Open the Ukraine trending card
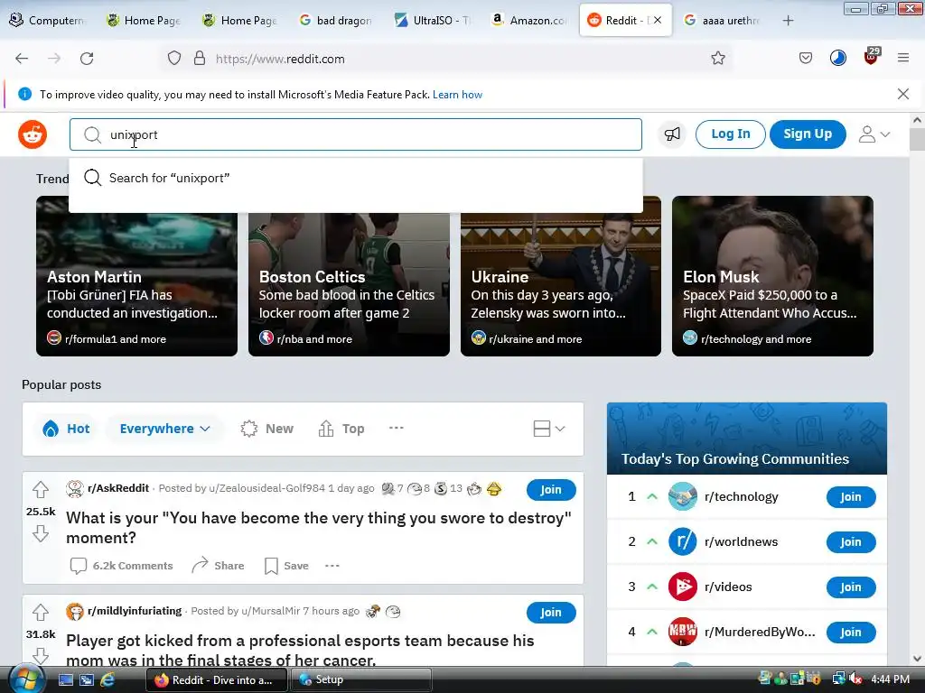The width and height of the screenshot is (925, 693). 560,276
